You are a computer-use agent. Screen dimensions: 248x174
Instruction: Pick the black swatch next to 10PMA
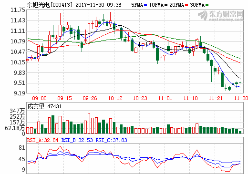166,5
